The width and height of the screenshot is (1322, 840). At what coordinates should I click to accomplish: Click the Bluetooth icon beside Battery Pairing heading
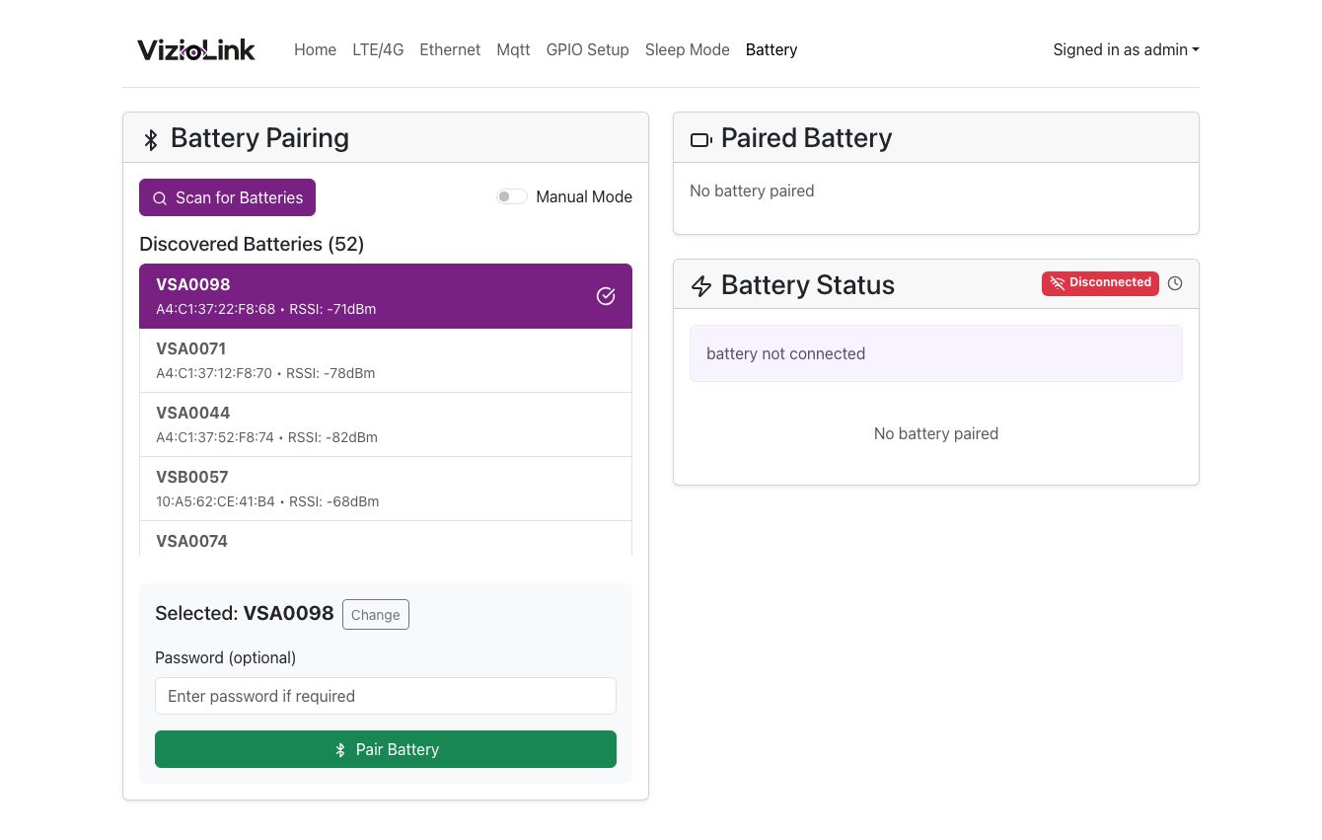tap(151, 139)
